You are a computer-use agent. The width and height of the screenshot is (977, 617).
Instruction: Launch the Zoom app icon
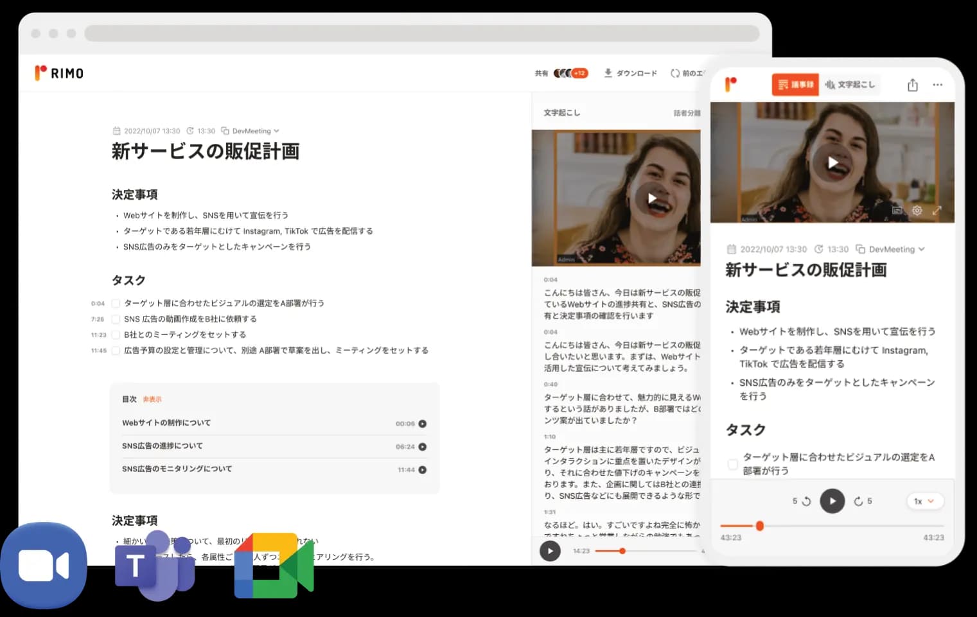(x=44, y=565)
